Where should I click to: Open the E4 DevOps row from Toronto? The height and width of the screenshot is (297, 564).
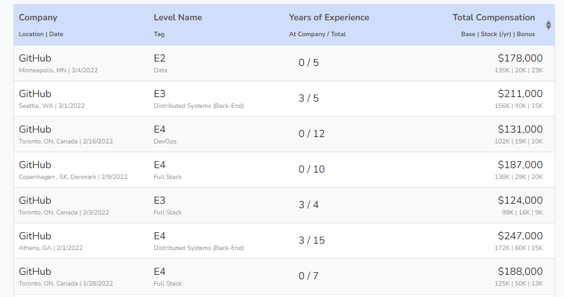(x=284, y=135)
